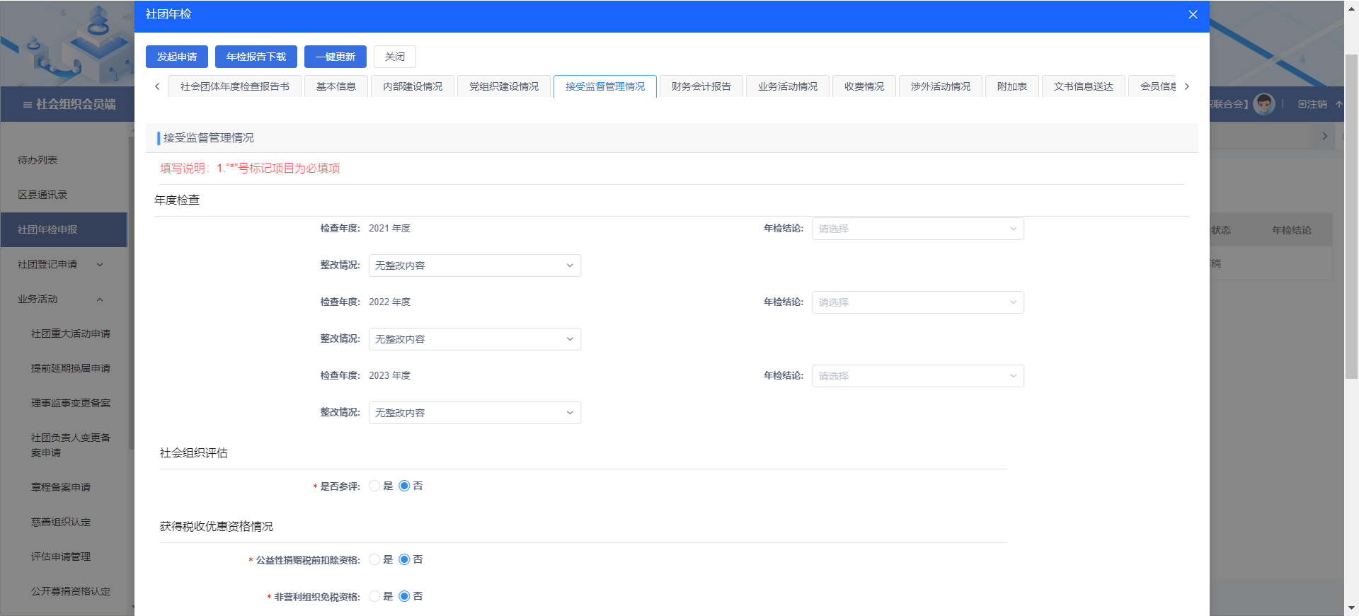Expand the 社团登记申请 sidebar arrow
Screen dimensions: 1359x616
point(100,265)
